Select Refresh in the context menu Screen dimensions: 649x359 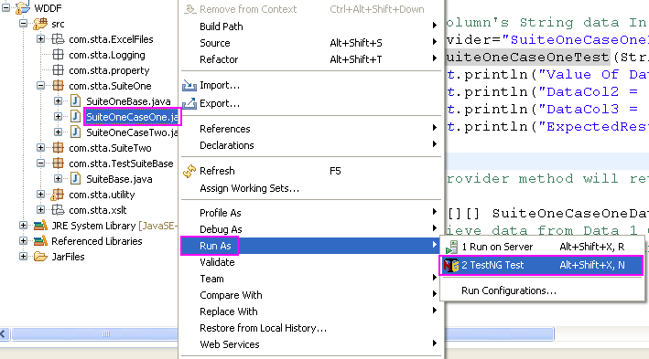(311, 171)
